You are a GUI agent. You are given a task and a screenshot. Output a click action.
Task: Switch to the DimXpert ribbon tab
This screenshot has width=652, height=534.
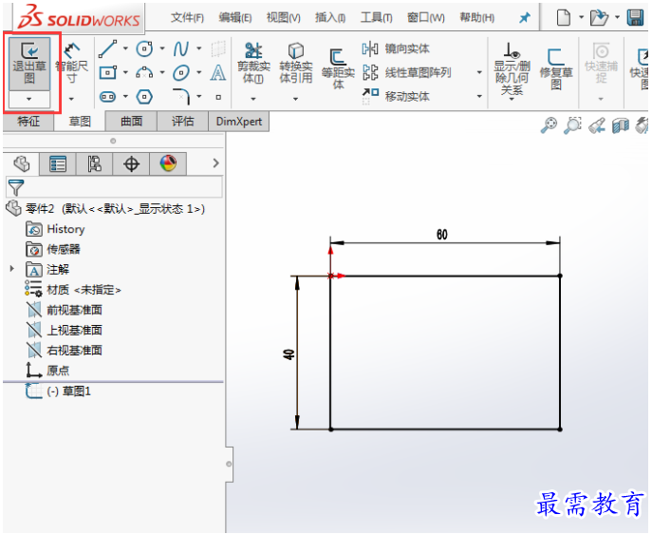click(238, 122)
